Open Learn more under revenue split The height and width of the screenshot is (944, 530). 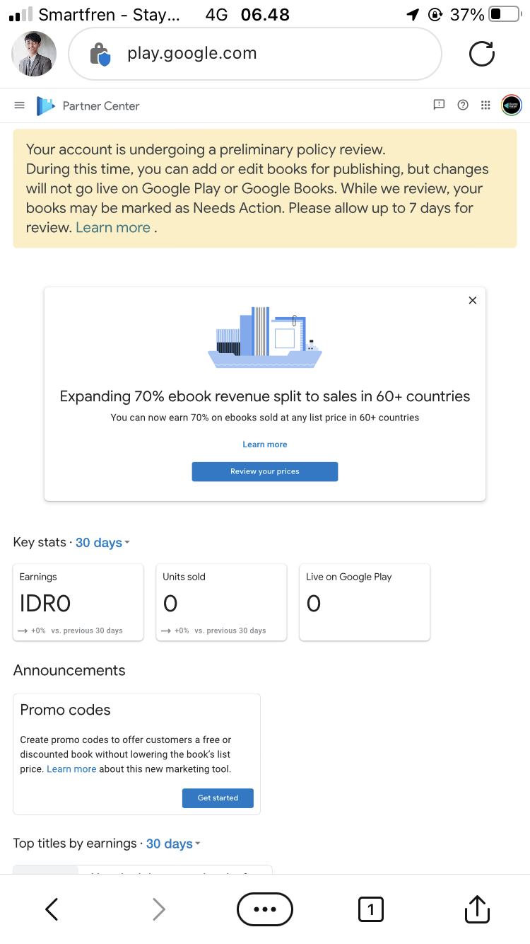[265, 444]
